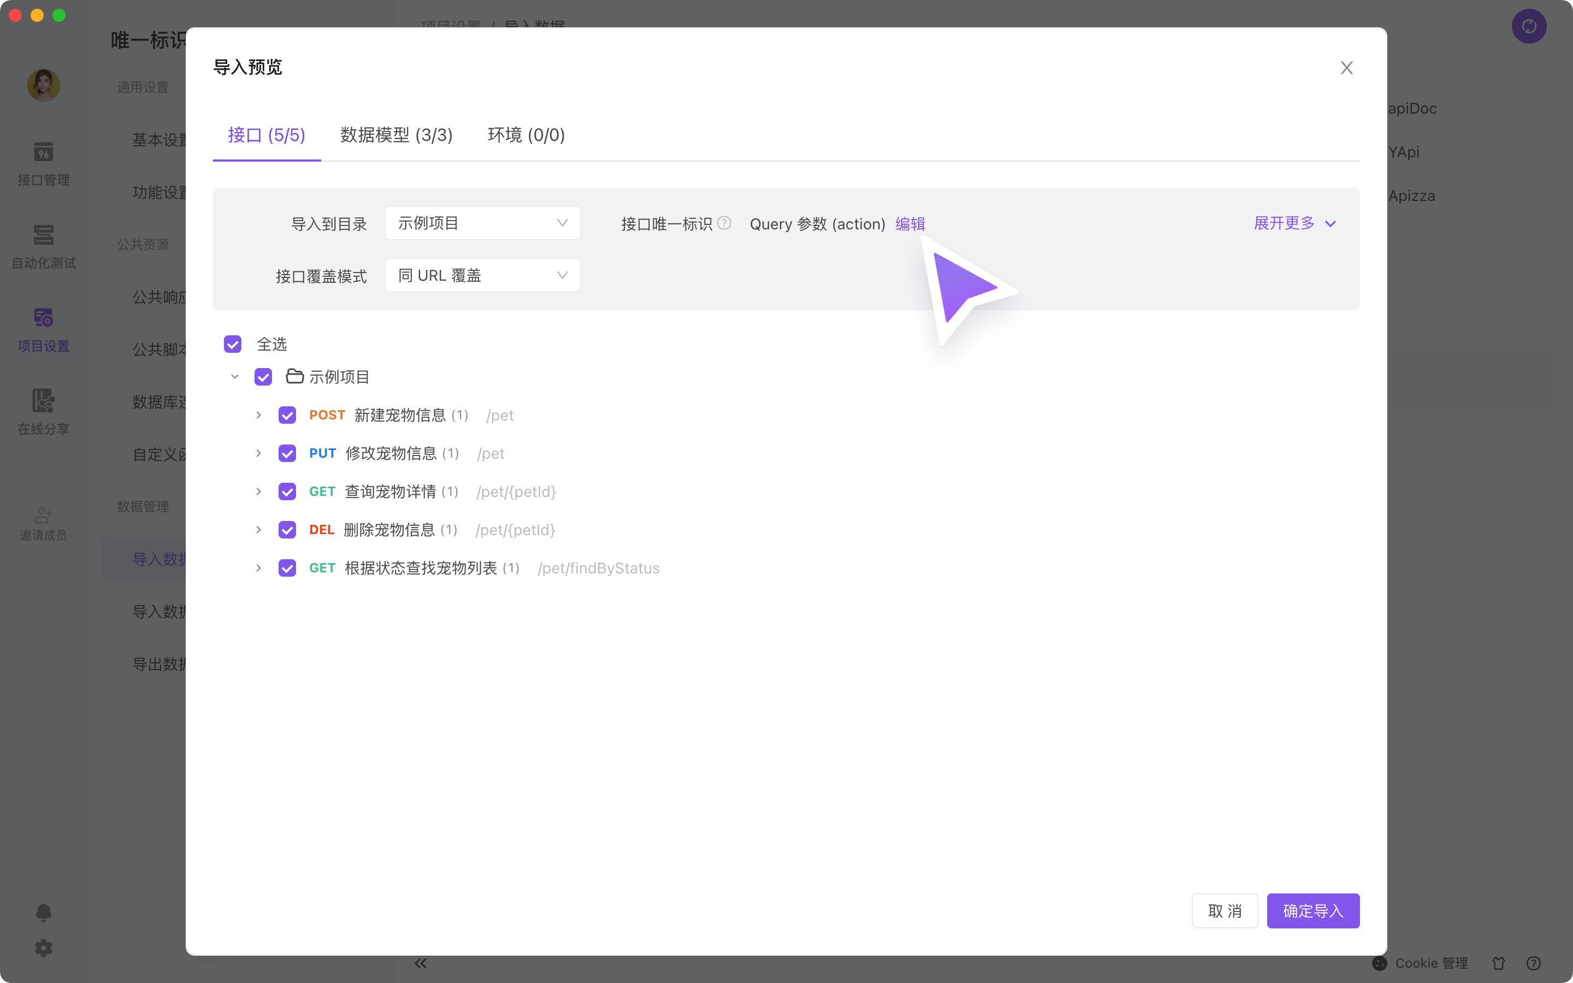Open the 接口覆盖模式 dropdown
This screenshot has width=1573, height=983.
pos(482,276)
